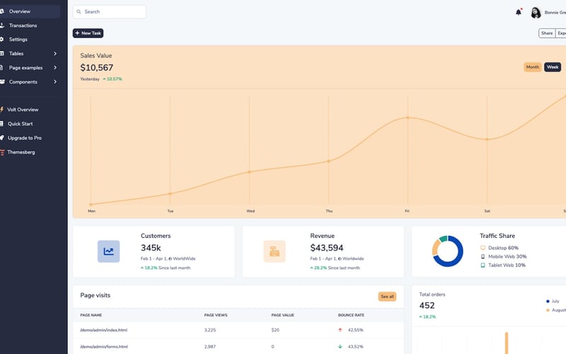Click 18.2% Since last month in Customers
The width and height of the screenshot is (566, 354).
pyautogui.click(x=166, y=268)
